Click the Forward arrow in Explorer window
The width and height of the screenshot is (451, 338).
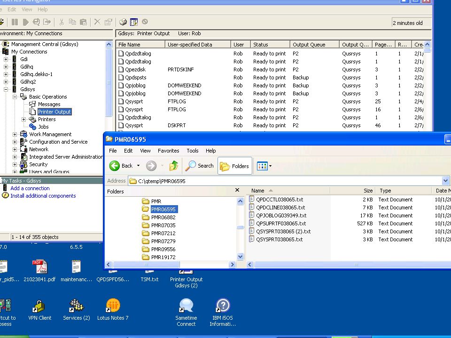pyautogui.click(x=151, y=166)
